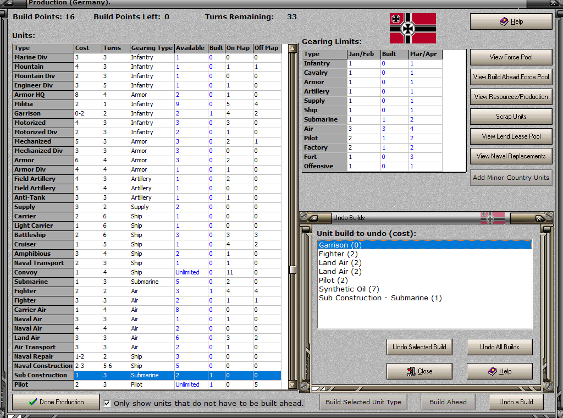Select the Anti-Tank unit row

147,197
